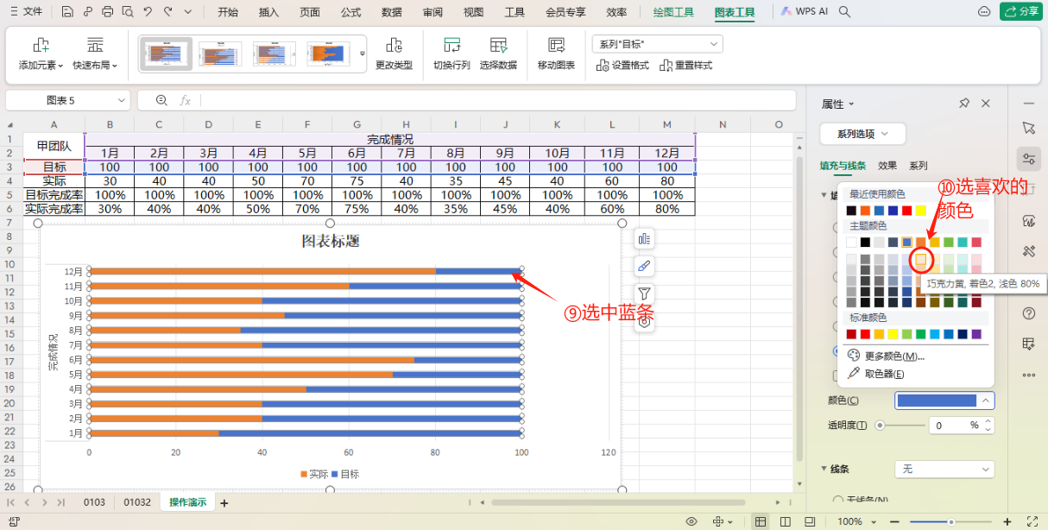Switch to the 数据 ribbon tab
Viewport: 1048px width, 530px height.
pyautogui.click(x=391, y=12)
